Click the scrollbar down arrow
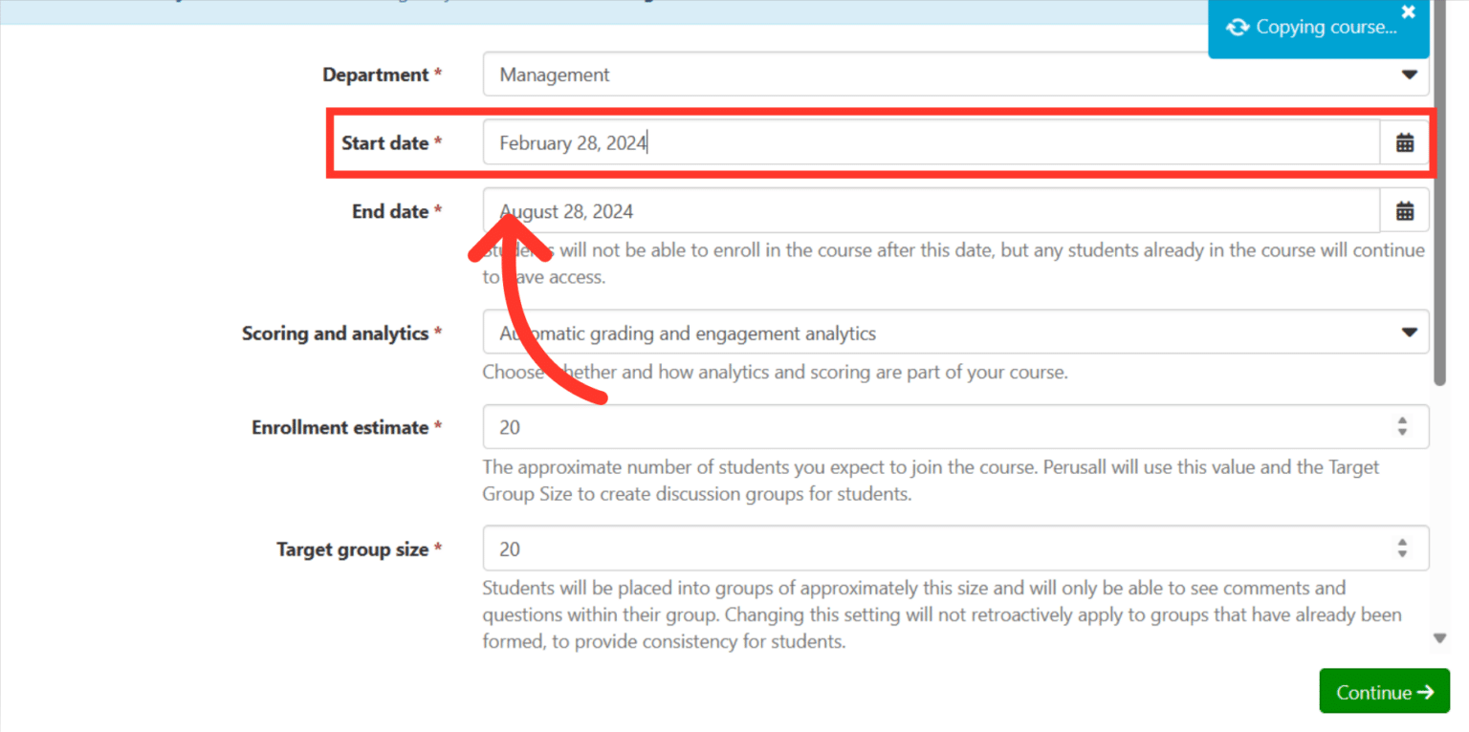Viewport: 1469px width, 732px height. [x=1439, y=636]
